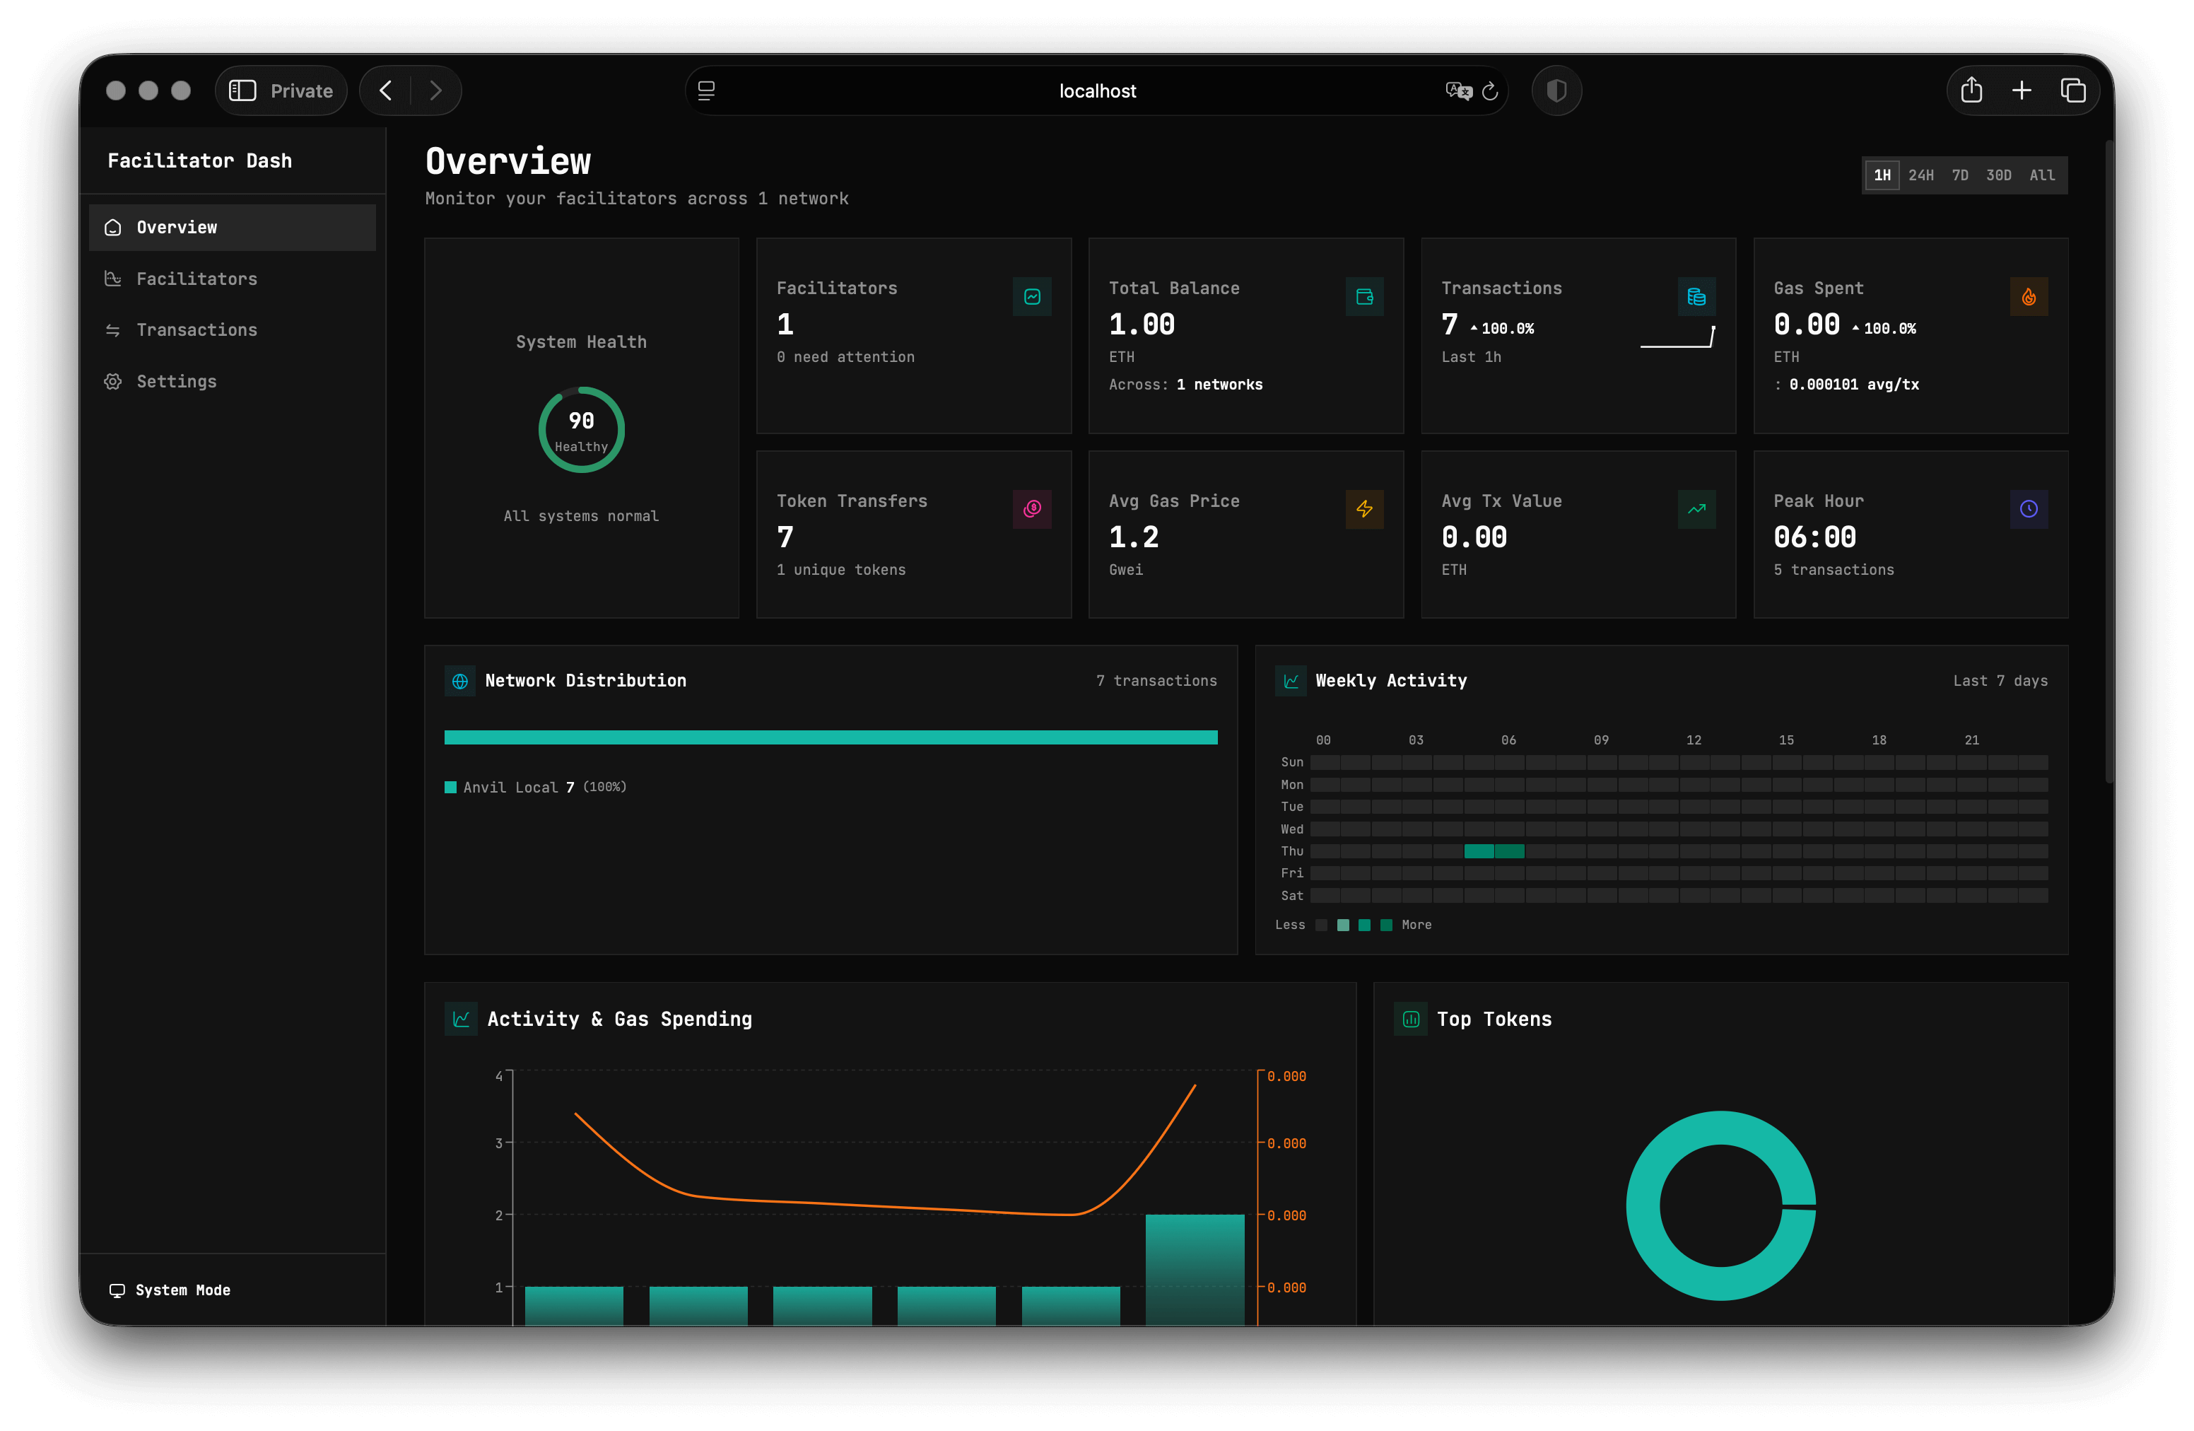Click the Gas Spent flame icon

(x=2028, y=297)
